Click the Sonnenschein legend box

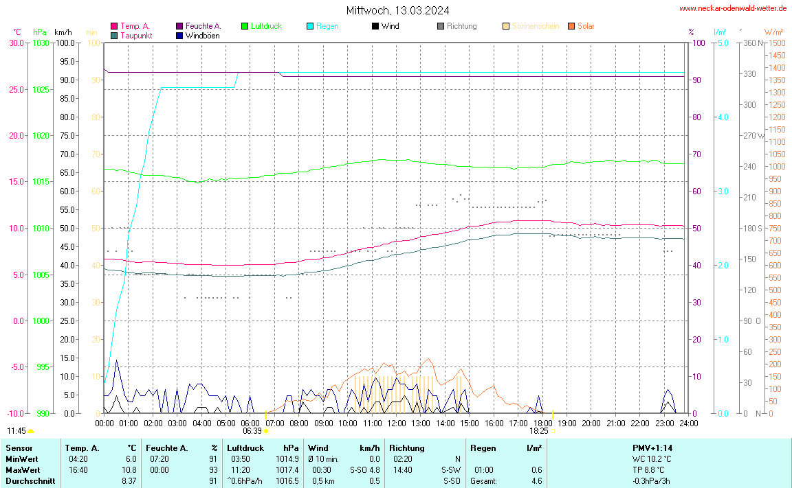pos(506,26)
